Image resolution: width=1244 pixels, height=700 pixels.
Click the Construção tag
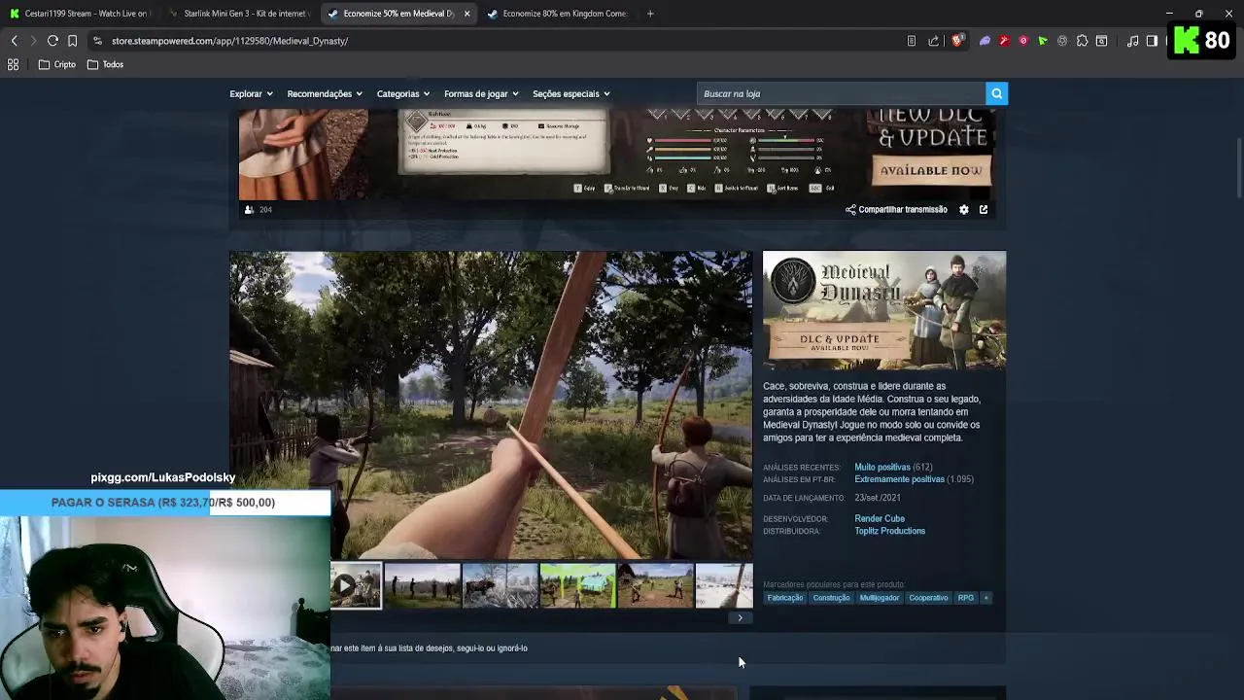click(831, 598)
